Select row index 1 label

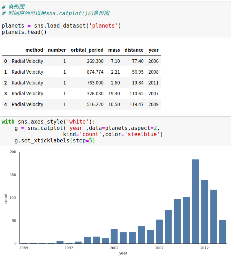[x=6, y=72]
